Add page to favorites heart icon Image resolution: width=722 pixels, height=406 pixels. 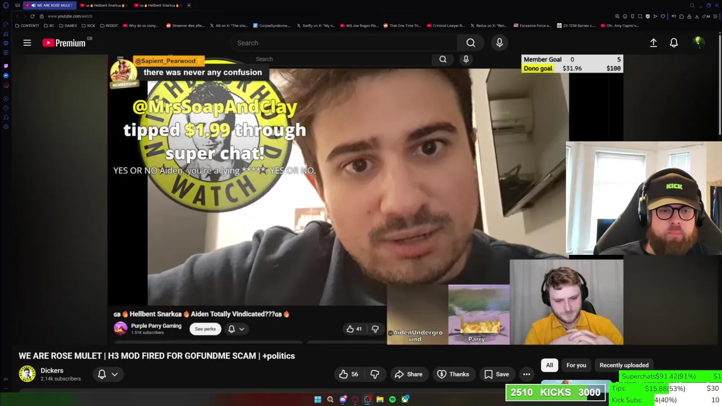coord(663,16)
